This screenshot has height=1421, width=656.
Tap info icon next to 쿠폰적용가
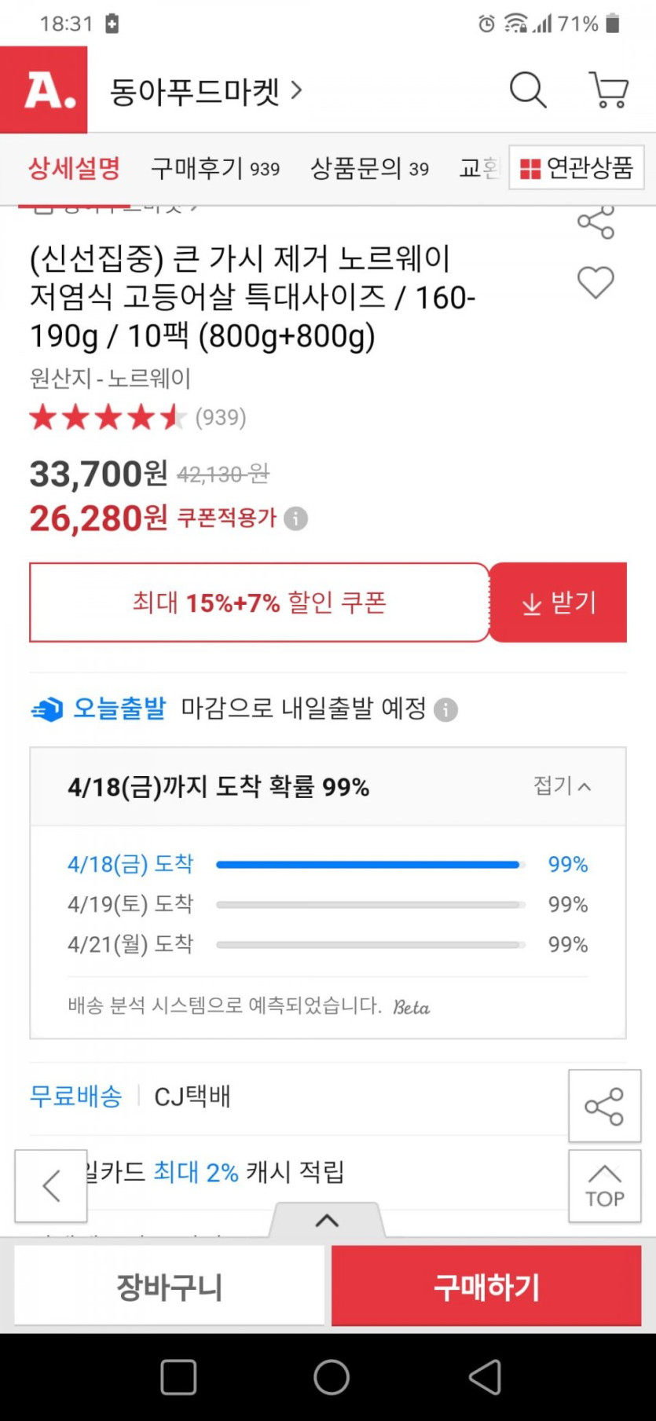pos(295,518)
